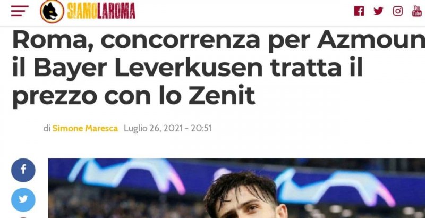This screenshot has width=425, height=218.
Task: Share the article via the Twitter circle button
Action: pyautogui.click(x=23, y=200)
